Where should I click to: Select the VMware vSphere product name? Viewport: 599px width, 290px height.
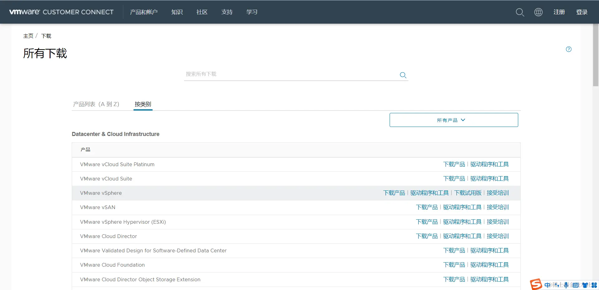click(x=101, y=193)
